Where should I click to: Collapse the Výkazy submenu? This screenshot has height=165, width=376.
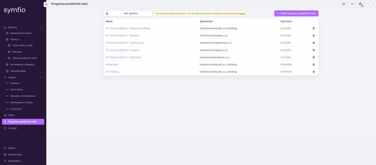pos(20,39)
